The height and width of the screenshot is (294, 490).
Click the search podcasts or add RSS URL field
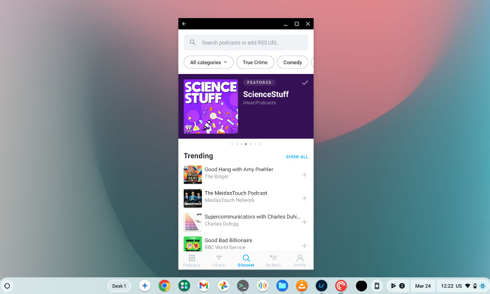[x=246, y=43]
